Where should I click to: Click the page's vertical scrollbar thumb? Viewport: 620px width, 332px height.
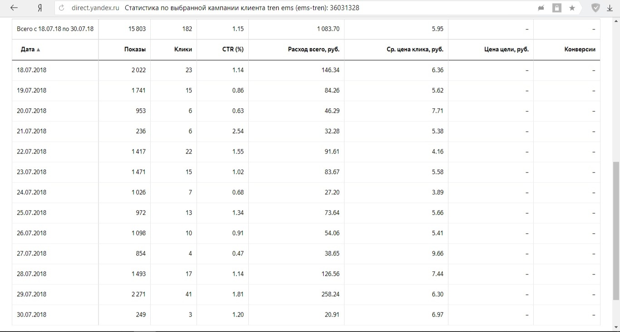click(616, 230)
